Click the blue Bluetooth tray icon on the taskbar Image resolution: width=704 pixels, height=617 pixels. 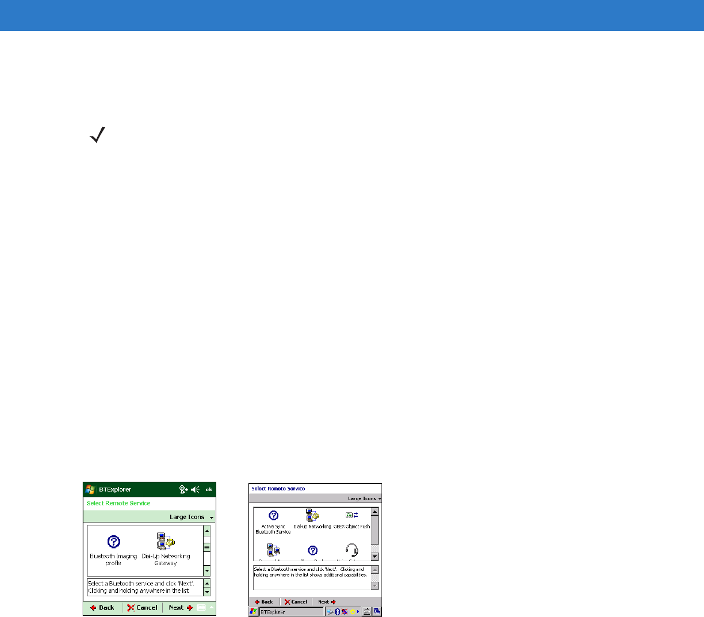[x=338, y=612]
